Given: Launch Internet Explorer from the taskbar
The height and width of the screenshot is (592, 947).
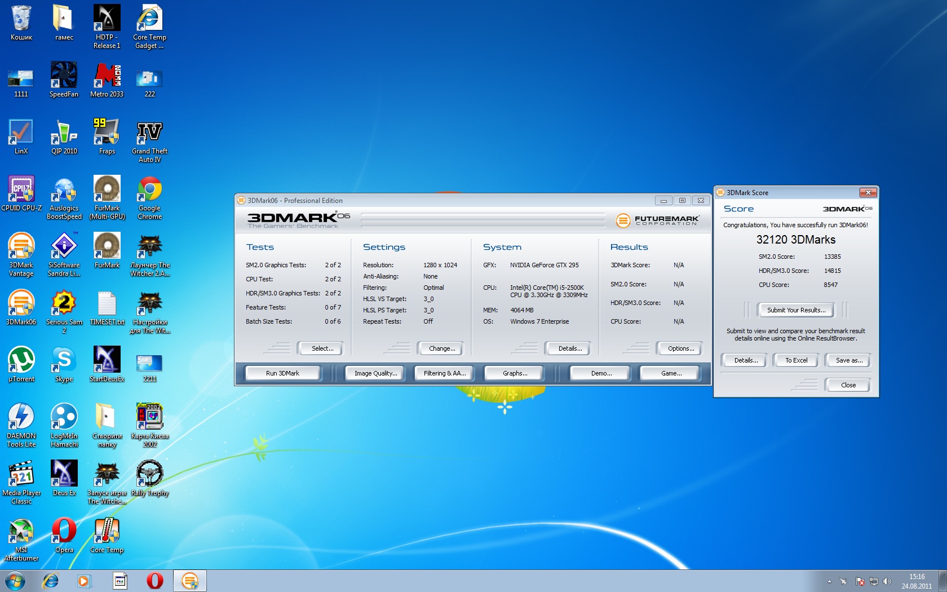Looking at the screenshot, I should pos(51,581).
